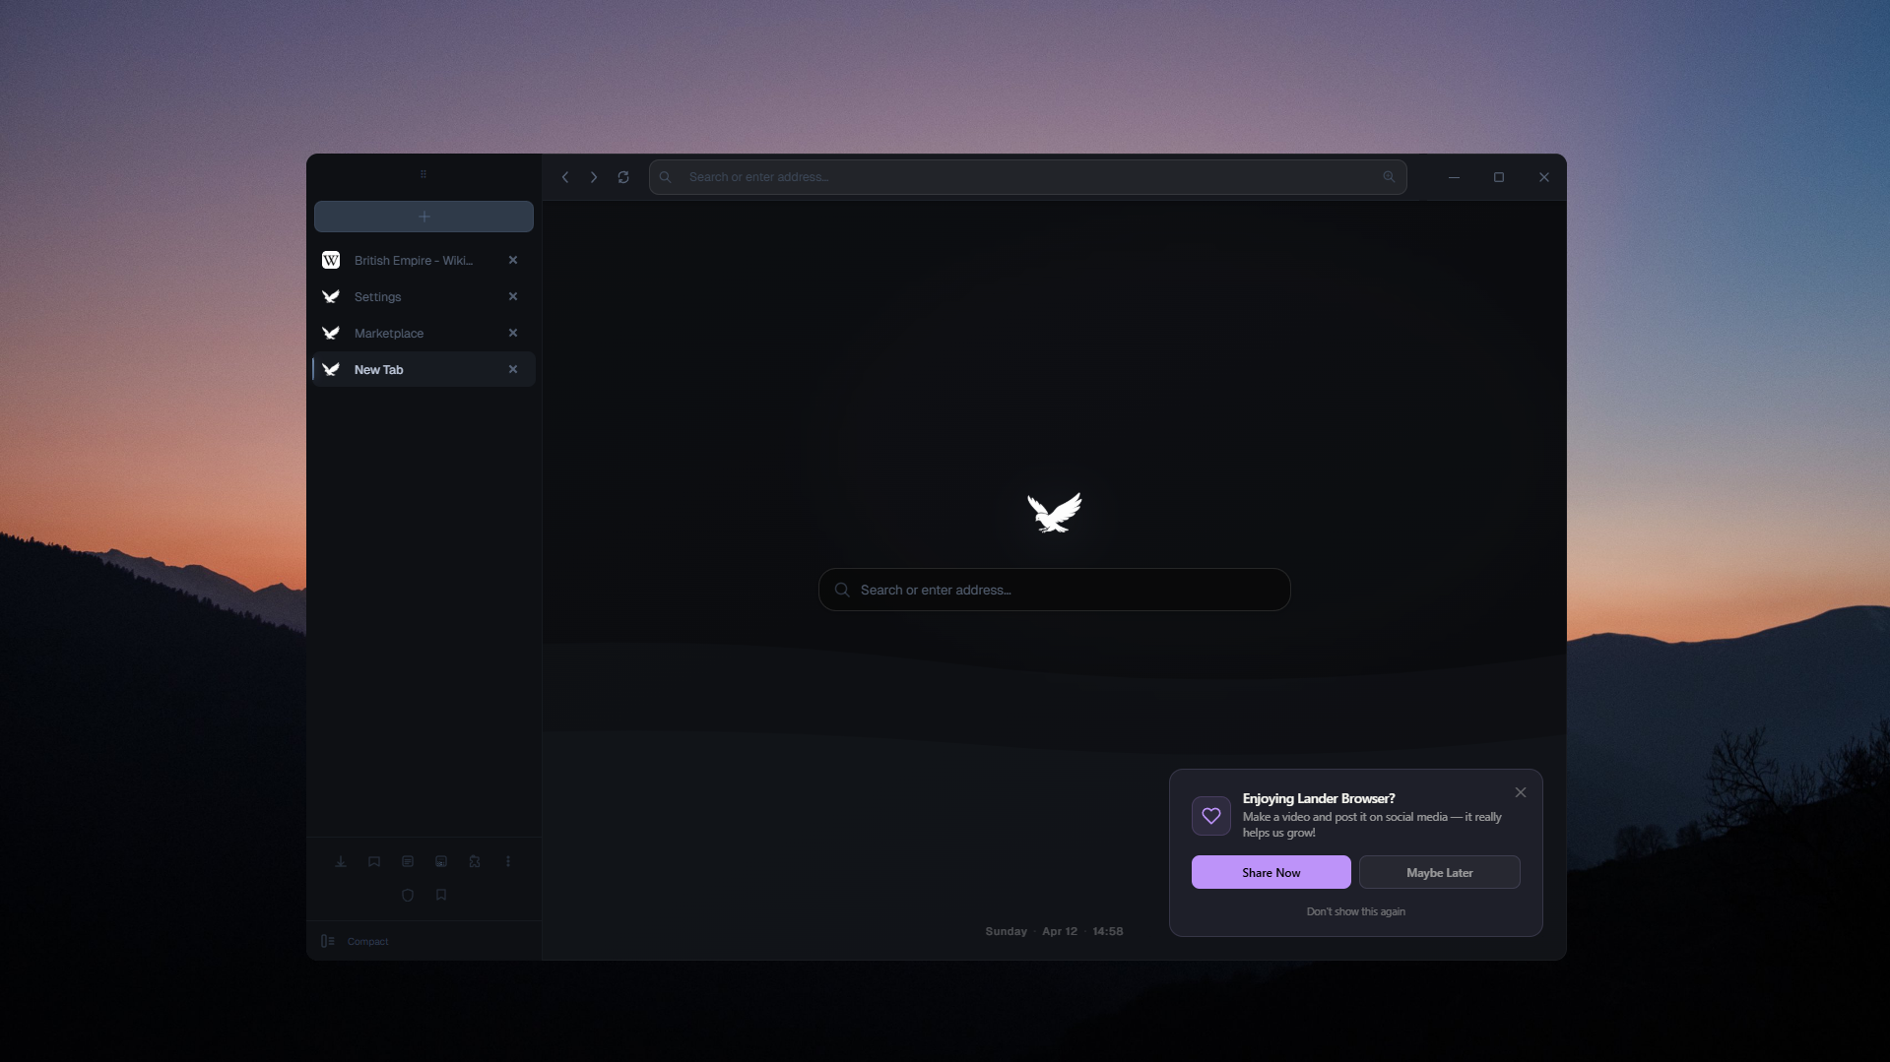Click the center Search or enter address field
1890x1062 pixels.
(1053, 590)
